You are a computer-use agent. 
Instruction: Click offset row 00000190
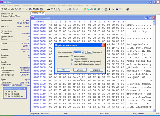[40, 107]
